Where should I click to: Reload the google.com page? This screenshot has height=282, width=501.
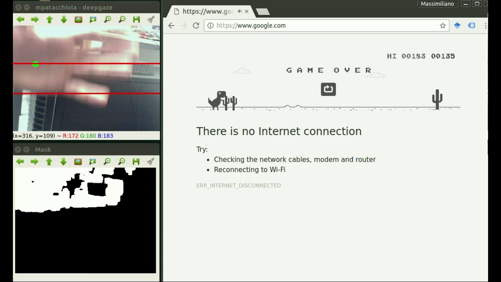[196, 25]
